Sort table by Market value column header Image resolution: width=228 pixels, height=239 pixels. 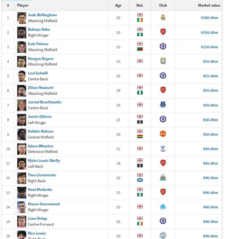coord(209,5)
